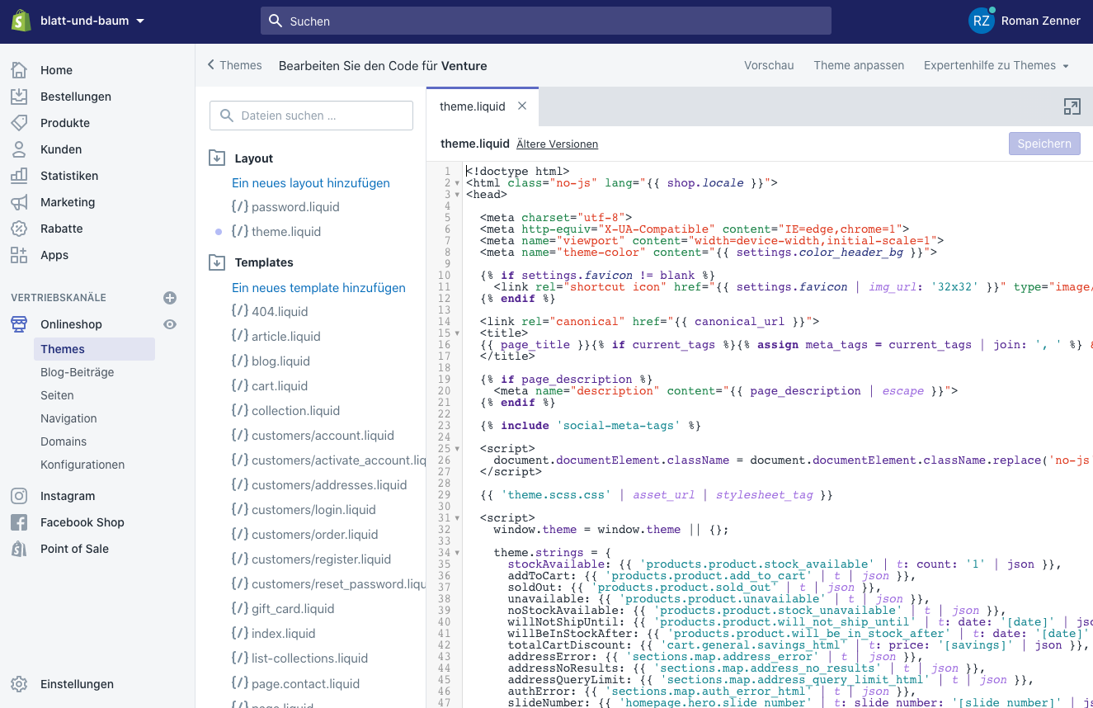The image size is (1093, 708).
Task: Open Ältere Versionen link
Action: (557, 144)
